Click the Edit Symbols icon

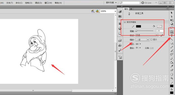97,11
